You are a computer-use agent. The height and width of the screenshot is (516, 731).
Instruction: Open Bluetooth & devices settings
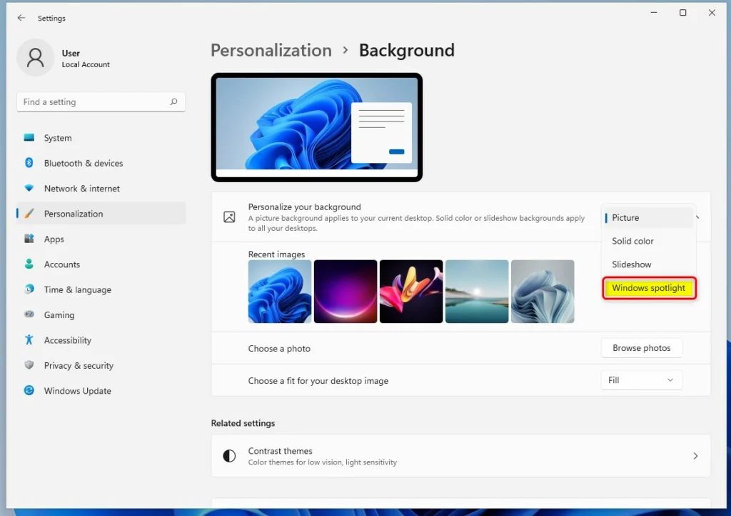pos(101,163)
